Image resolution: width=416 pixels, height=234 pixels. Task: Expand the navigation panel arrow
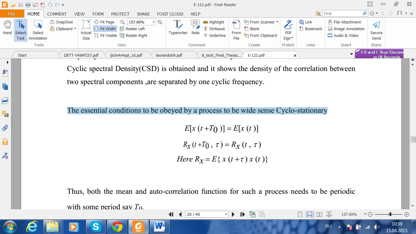click(8, 62)
